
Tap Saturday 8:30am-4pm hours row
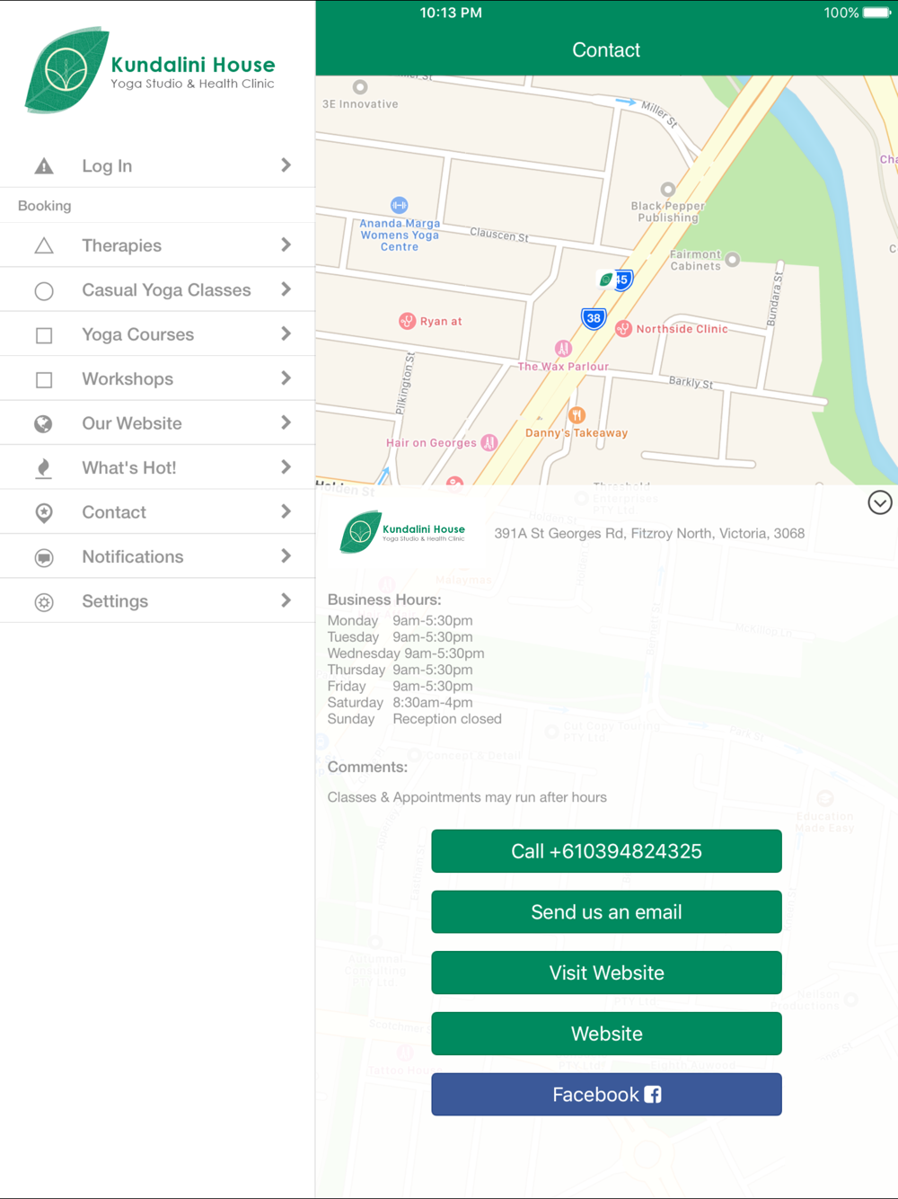click(x=400, y=702)
